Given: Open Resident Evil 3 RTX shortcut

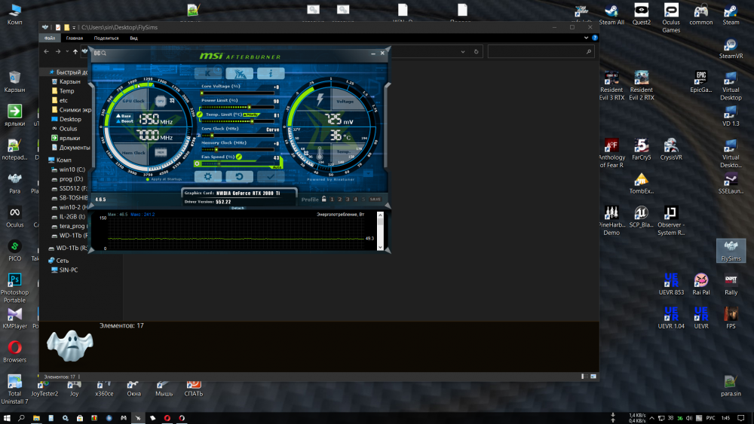Looking at the screenshot, I should coord(611,86).
